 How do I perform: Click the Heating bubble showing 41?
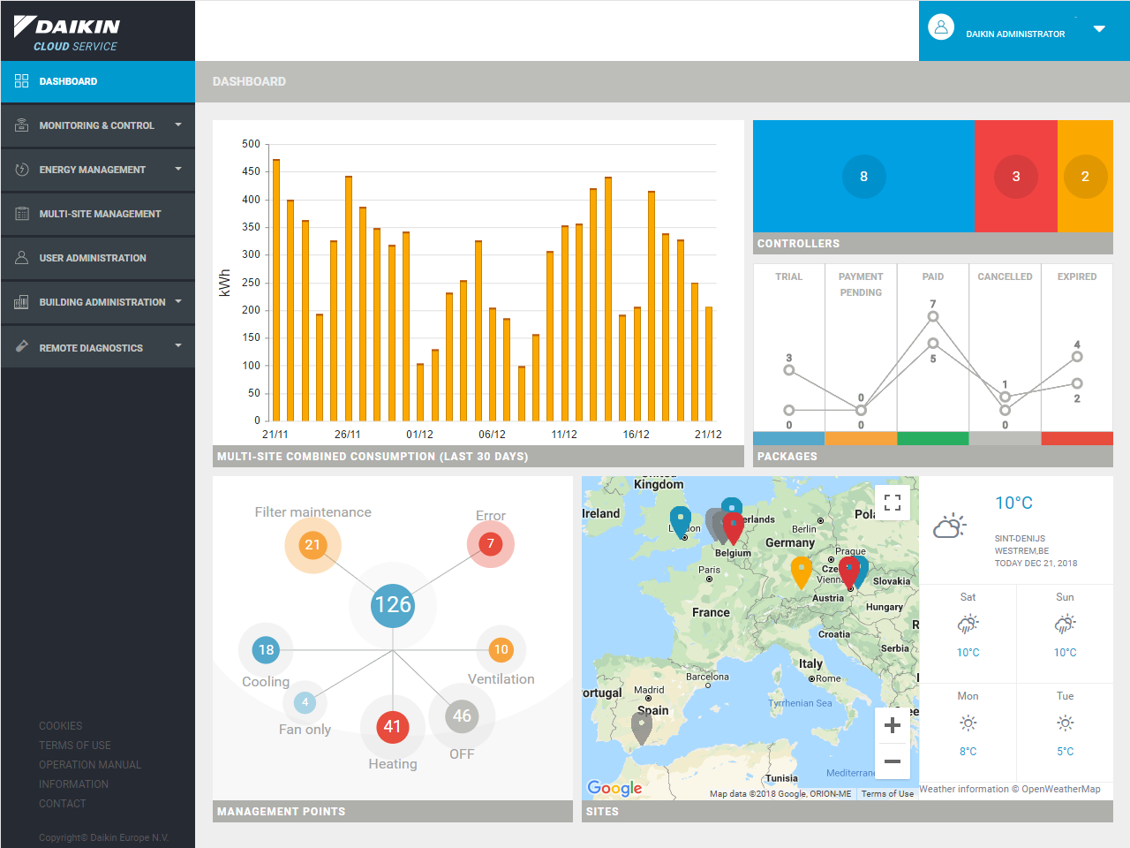[x=392, y=726]
